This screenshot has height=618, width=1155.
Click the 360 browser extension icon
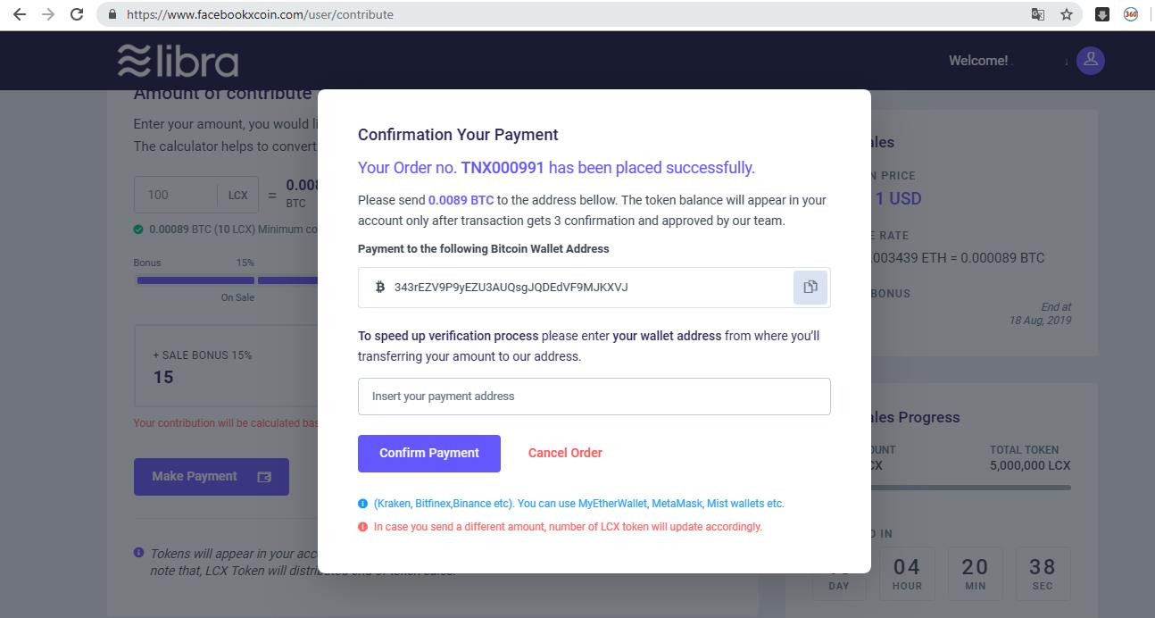click(x=1131, y=14)
